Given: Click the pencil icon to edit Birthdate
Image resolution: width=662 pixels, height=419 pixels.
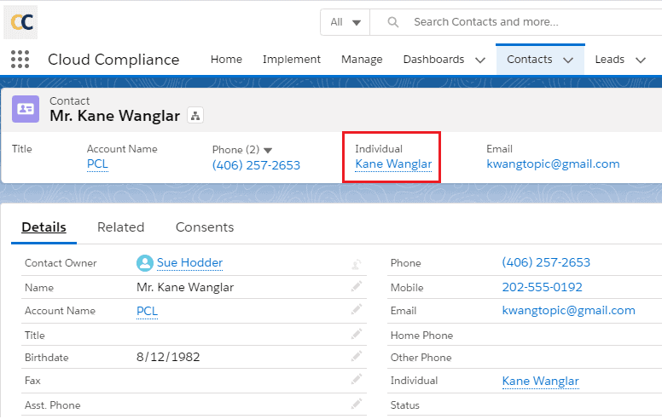Looking at the screenshot, I should click(356, 358).
